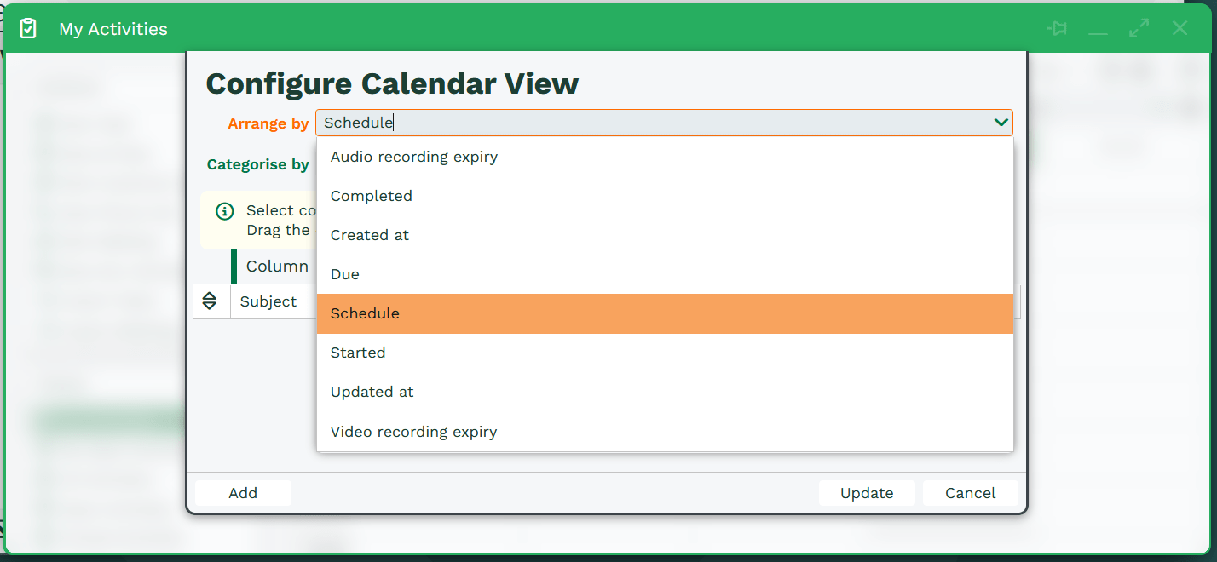Click Cancel to dismiss dialog
1217x562 pixels.
pos(970,493)
